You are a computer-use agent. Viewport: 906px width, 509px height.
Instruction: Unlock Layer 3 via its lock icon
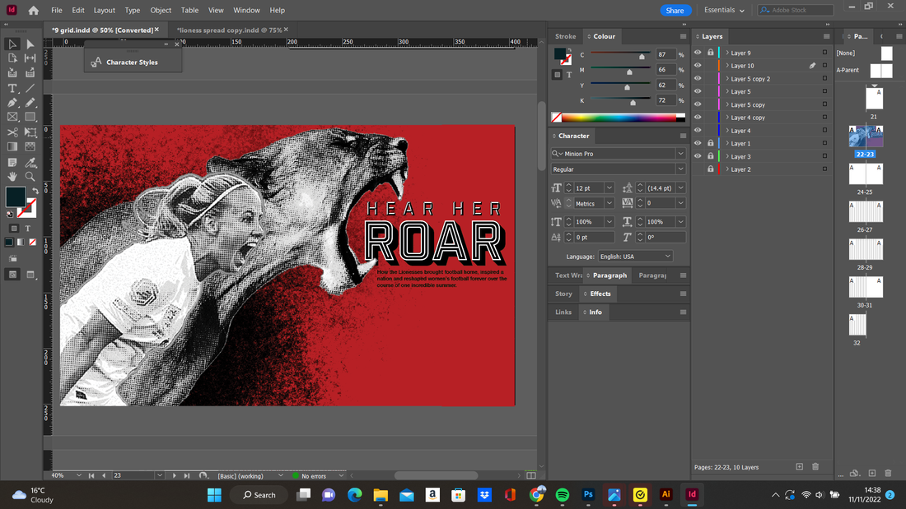(711, 156)
